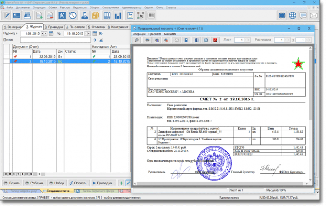The width and height of the screenshot is (326, 206).
Task: Click the stepper arrows of the Лист field
Action: coord(248,40)
